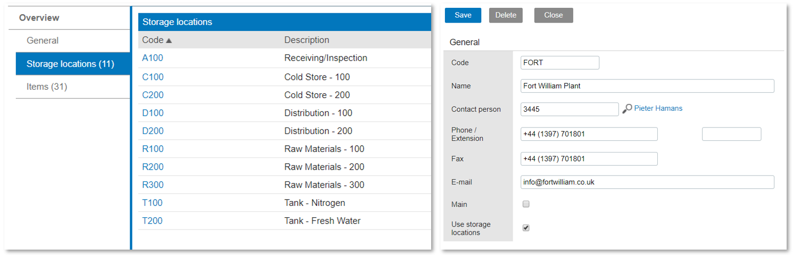
Task: Click the sort arrow next to Code
Action: click(x=169, y=41)
